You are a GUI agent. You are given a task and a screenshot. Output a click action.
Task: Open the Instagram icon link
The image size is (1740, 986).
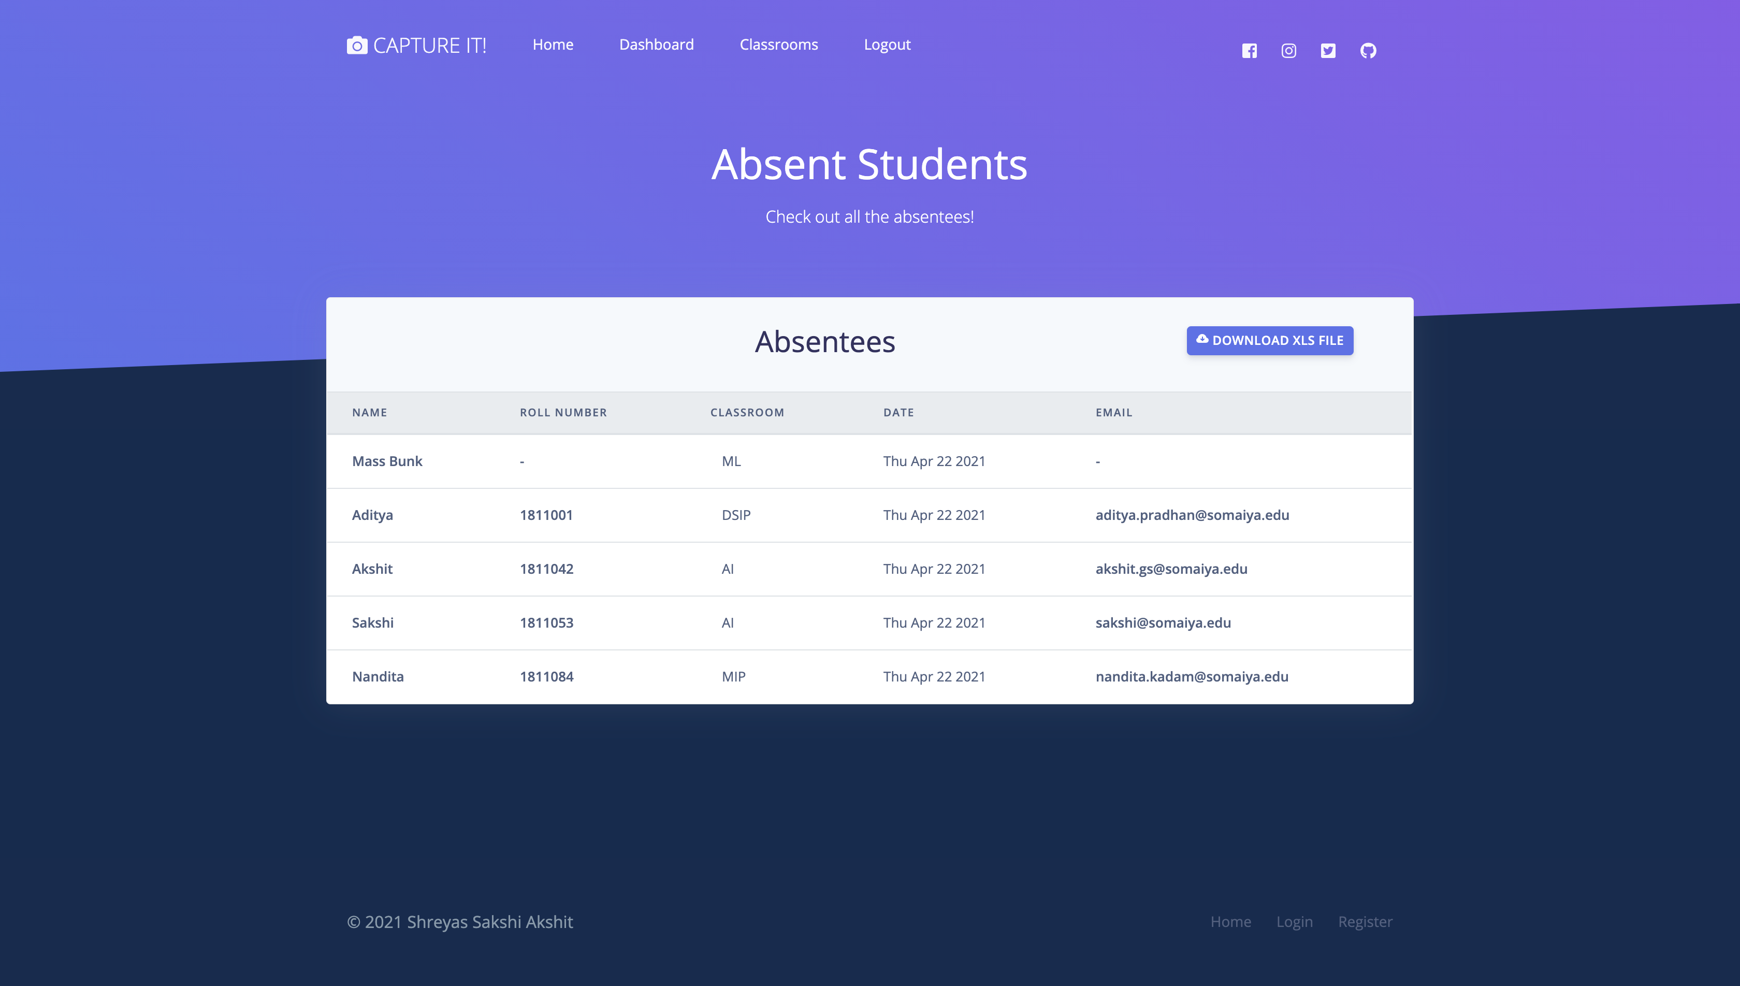click(x=1288, y=51)
